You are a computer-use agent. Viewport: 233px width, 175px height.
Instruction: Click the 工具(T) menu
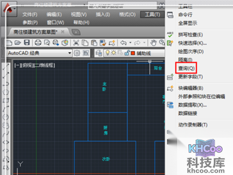[x=152, y=14]
